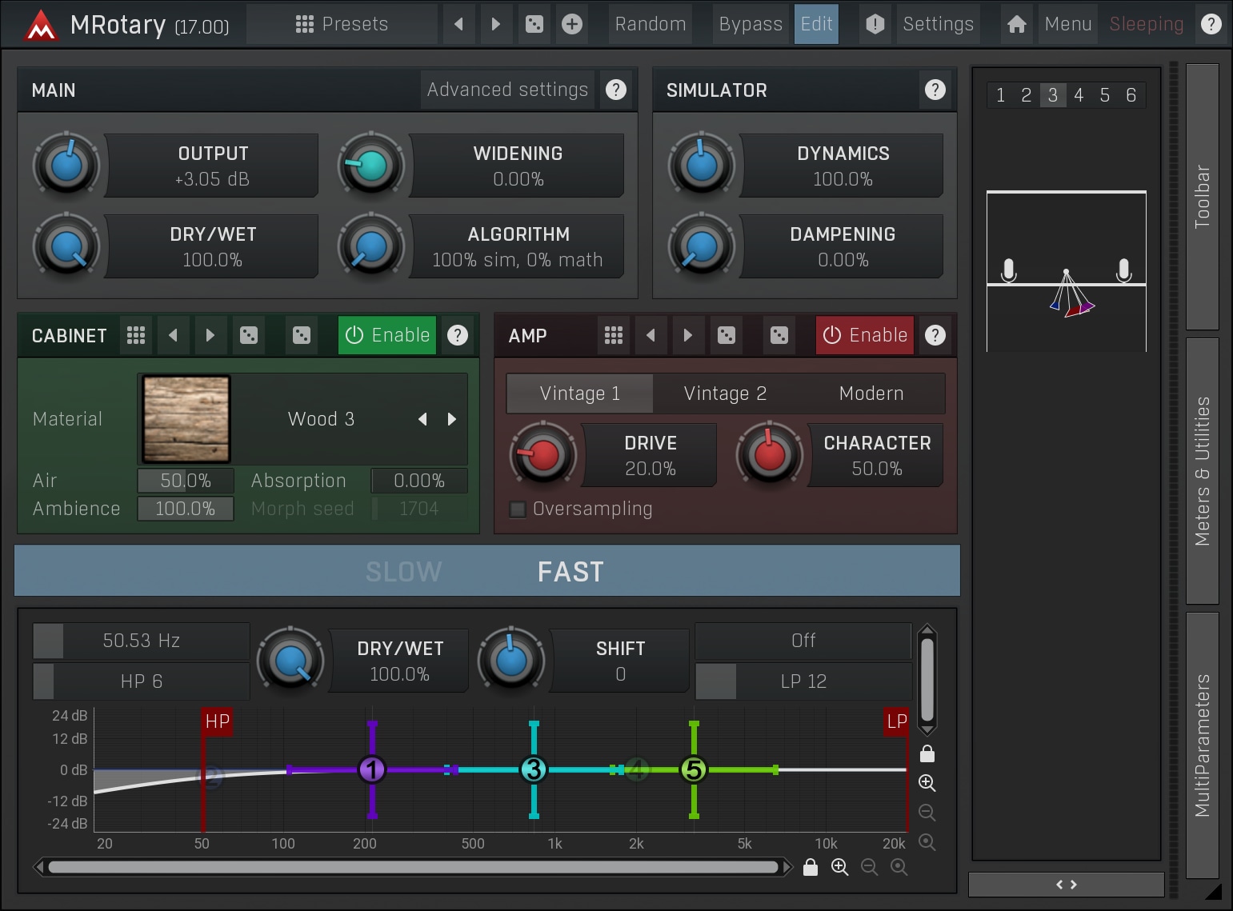Open the Presets dropdown
The image size is (1233, 911).
pos(342,24)
